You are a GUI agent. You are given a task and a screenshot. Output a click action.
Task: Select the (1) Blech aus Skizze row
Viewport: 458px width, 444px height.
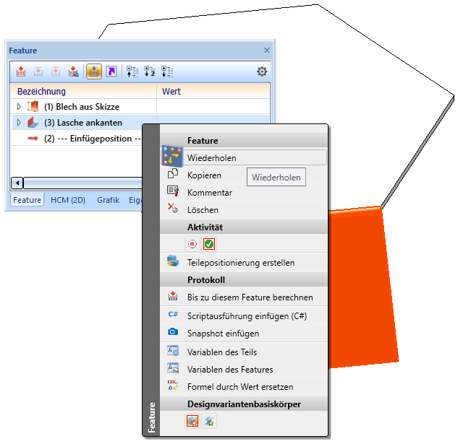(x=140, y=107)
